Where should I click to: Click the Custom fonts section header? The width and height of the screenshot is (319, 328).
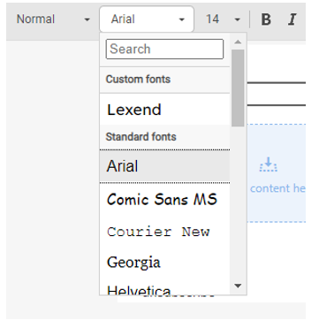tap(164, 80)
